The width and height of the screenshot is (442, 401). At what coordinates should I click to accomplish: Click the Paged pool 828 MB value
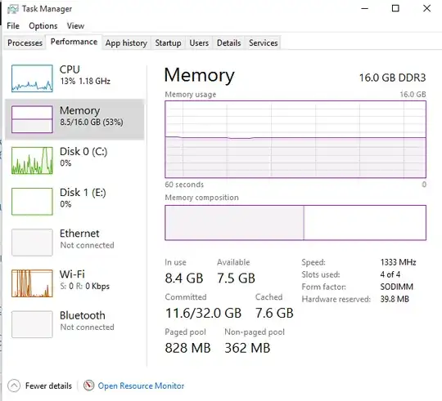click(x=187, y=348)
